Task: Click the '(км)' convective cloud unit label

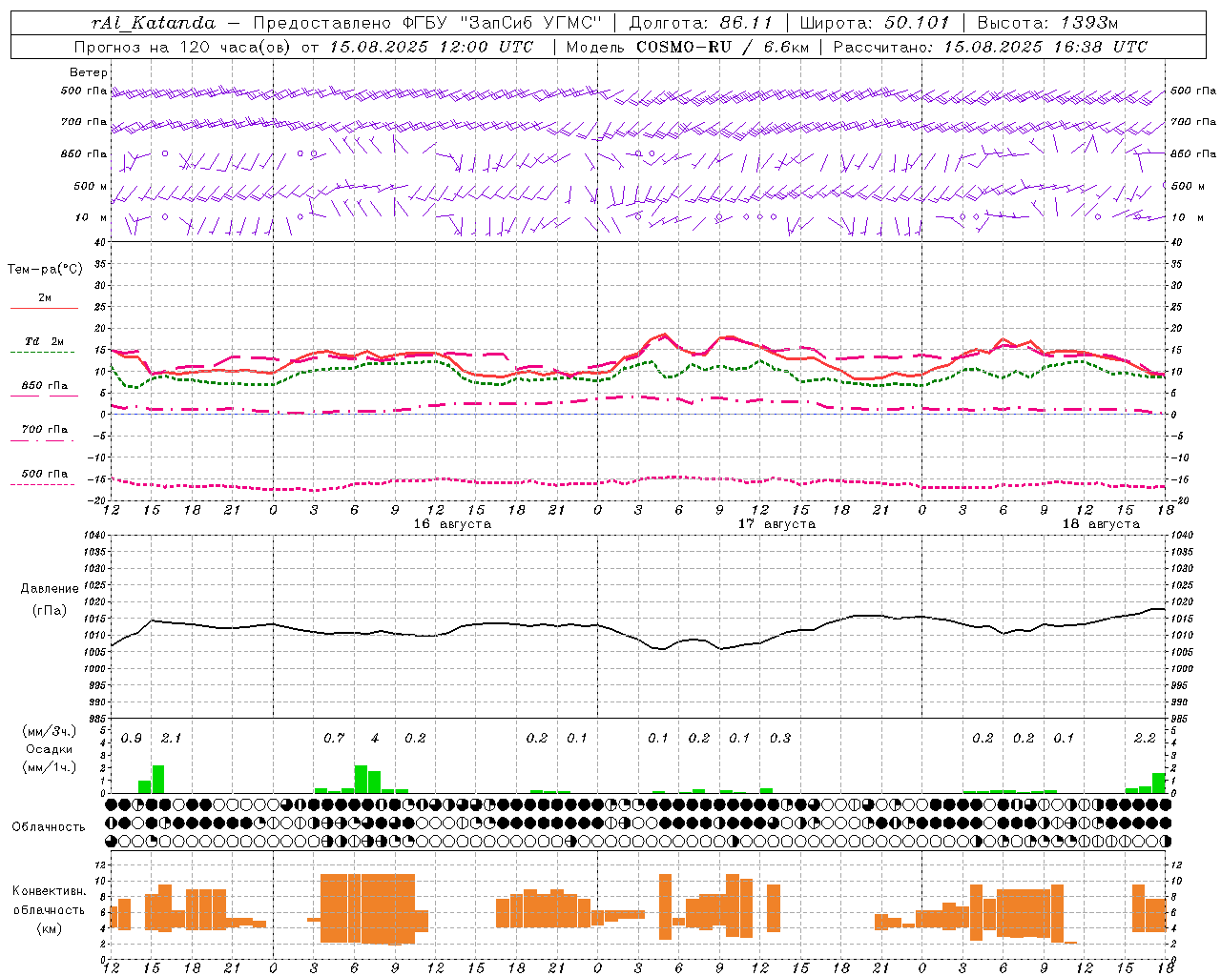Action: (x=50, y=928)
